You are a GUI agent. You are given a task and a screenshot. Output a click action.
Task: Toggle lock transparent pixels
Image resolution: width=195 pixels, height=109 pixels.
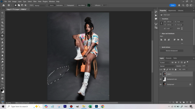coord(165,69)
